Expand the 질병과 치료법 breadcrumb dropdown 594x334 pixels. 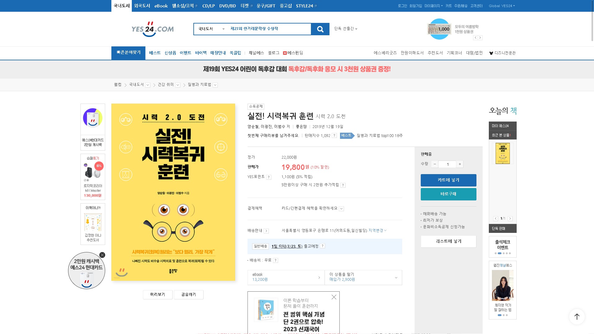pos(215,85)
